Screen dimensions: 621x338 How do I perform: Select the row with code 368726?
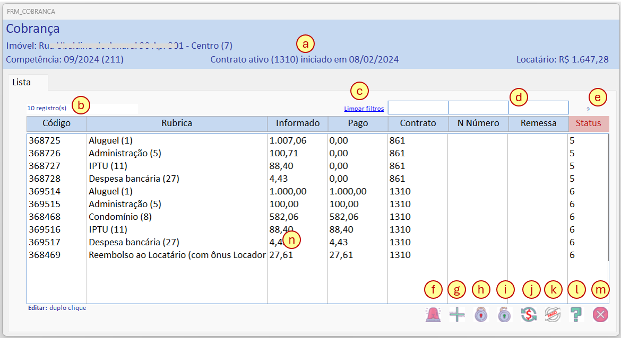coord(317,154)
